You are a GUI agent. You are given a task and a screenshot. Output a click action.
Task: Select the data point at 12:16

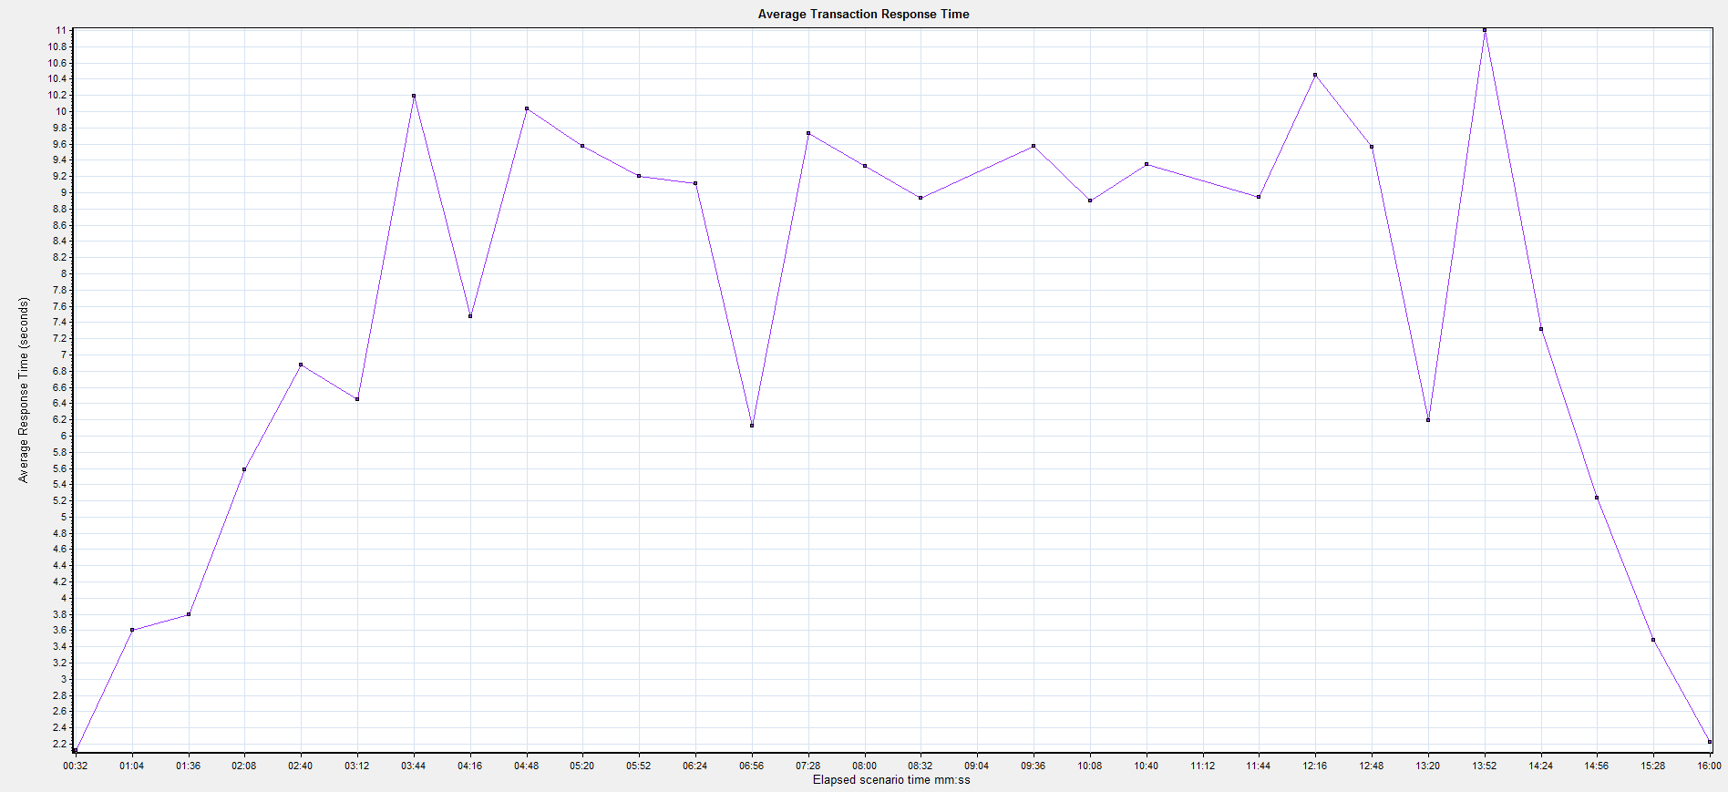click(x=1315, y=75)
